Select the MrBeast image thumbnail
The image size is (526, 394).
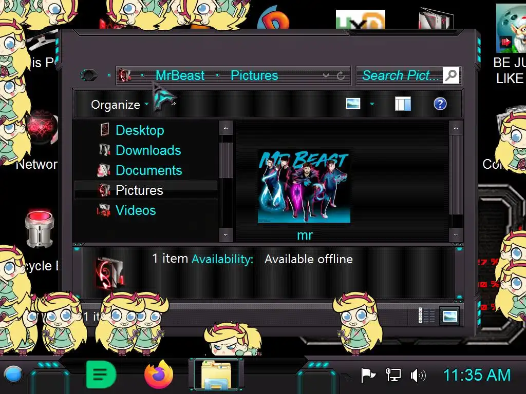tap(304, 186)
